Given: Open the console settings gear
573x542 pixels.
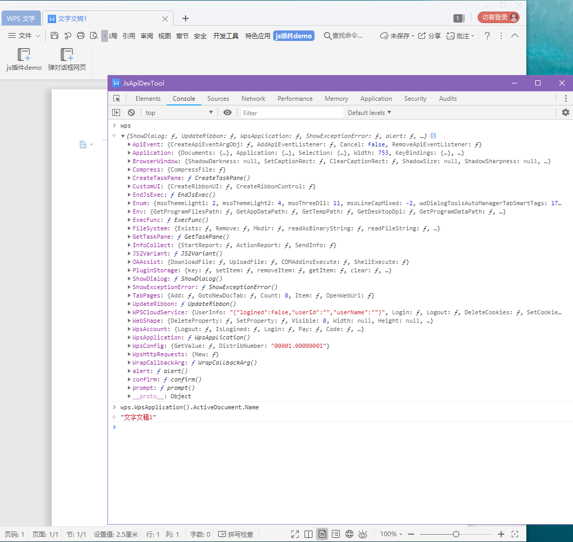Looking at the screenshot, I should tap(565, 112).
